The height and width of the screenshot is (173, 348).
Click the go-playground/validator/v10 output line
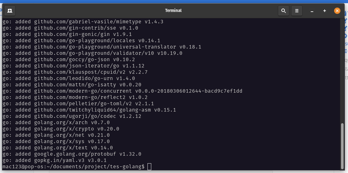pyautogui.click(x=92, y=53)
